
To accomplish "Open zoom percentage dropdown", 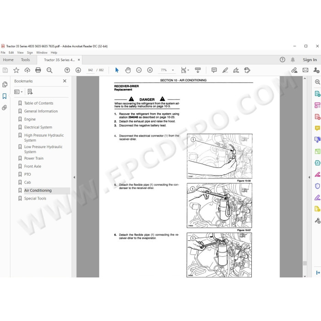I will [173, 70].
